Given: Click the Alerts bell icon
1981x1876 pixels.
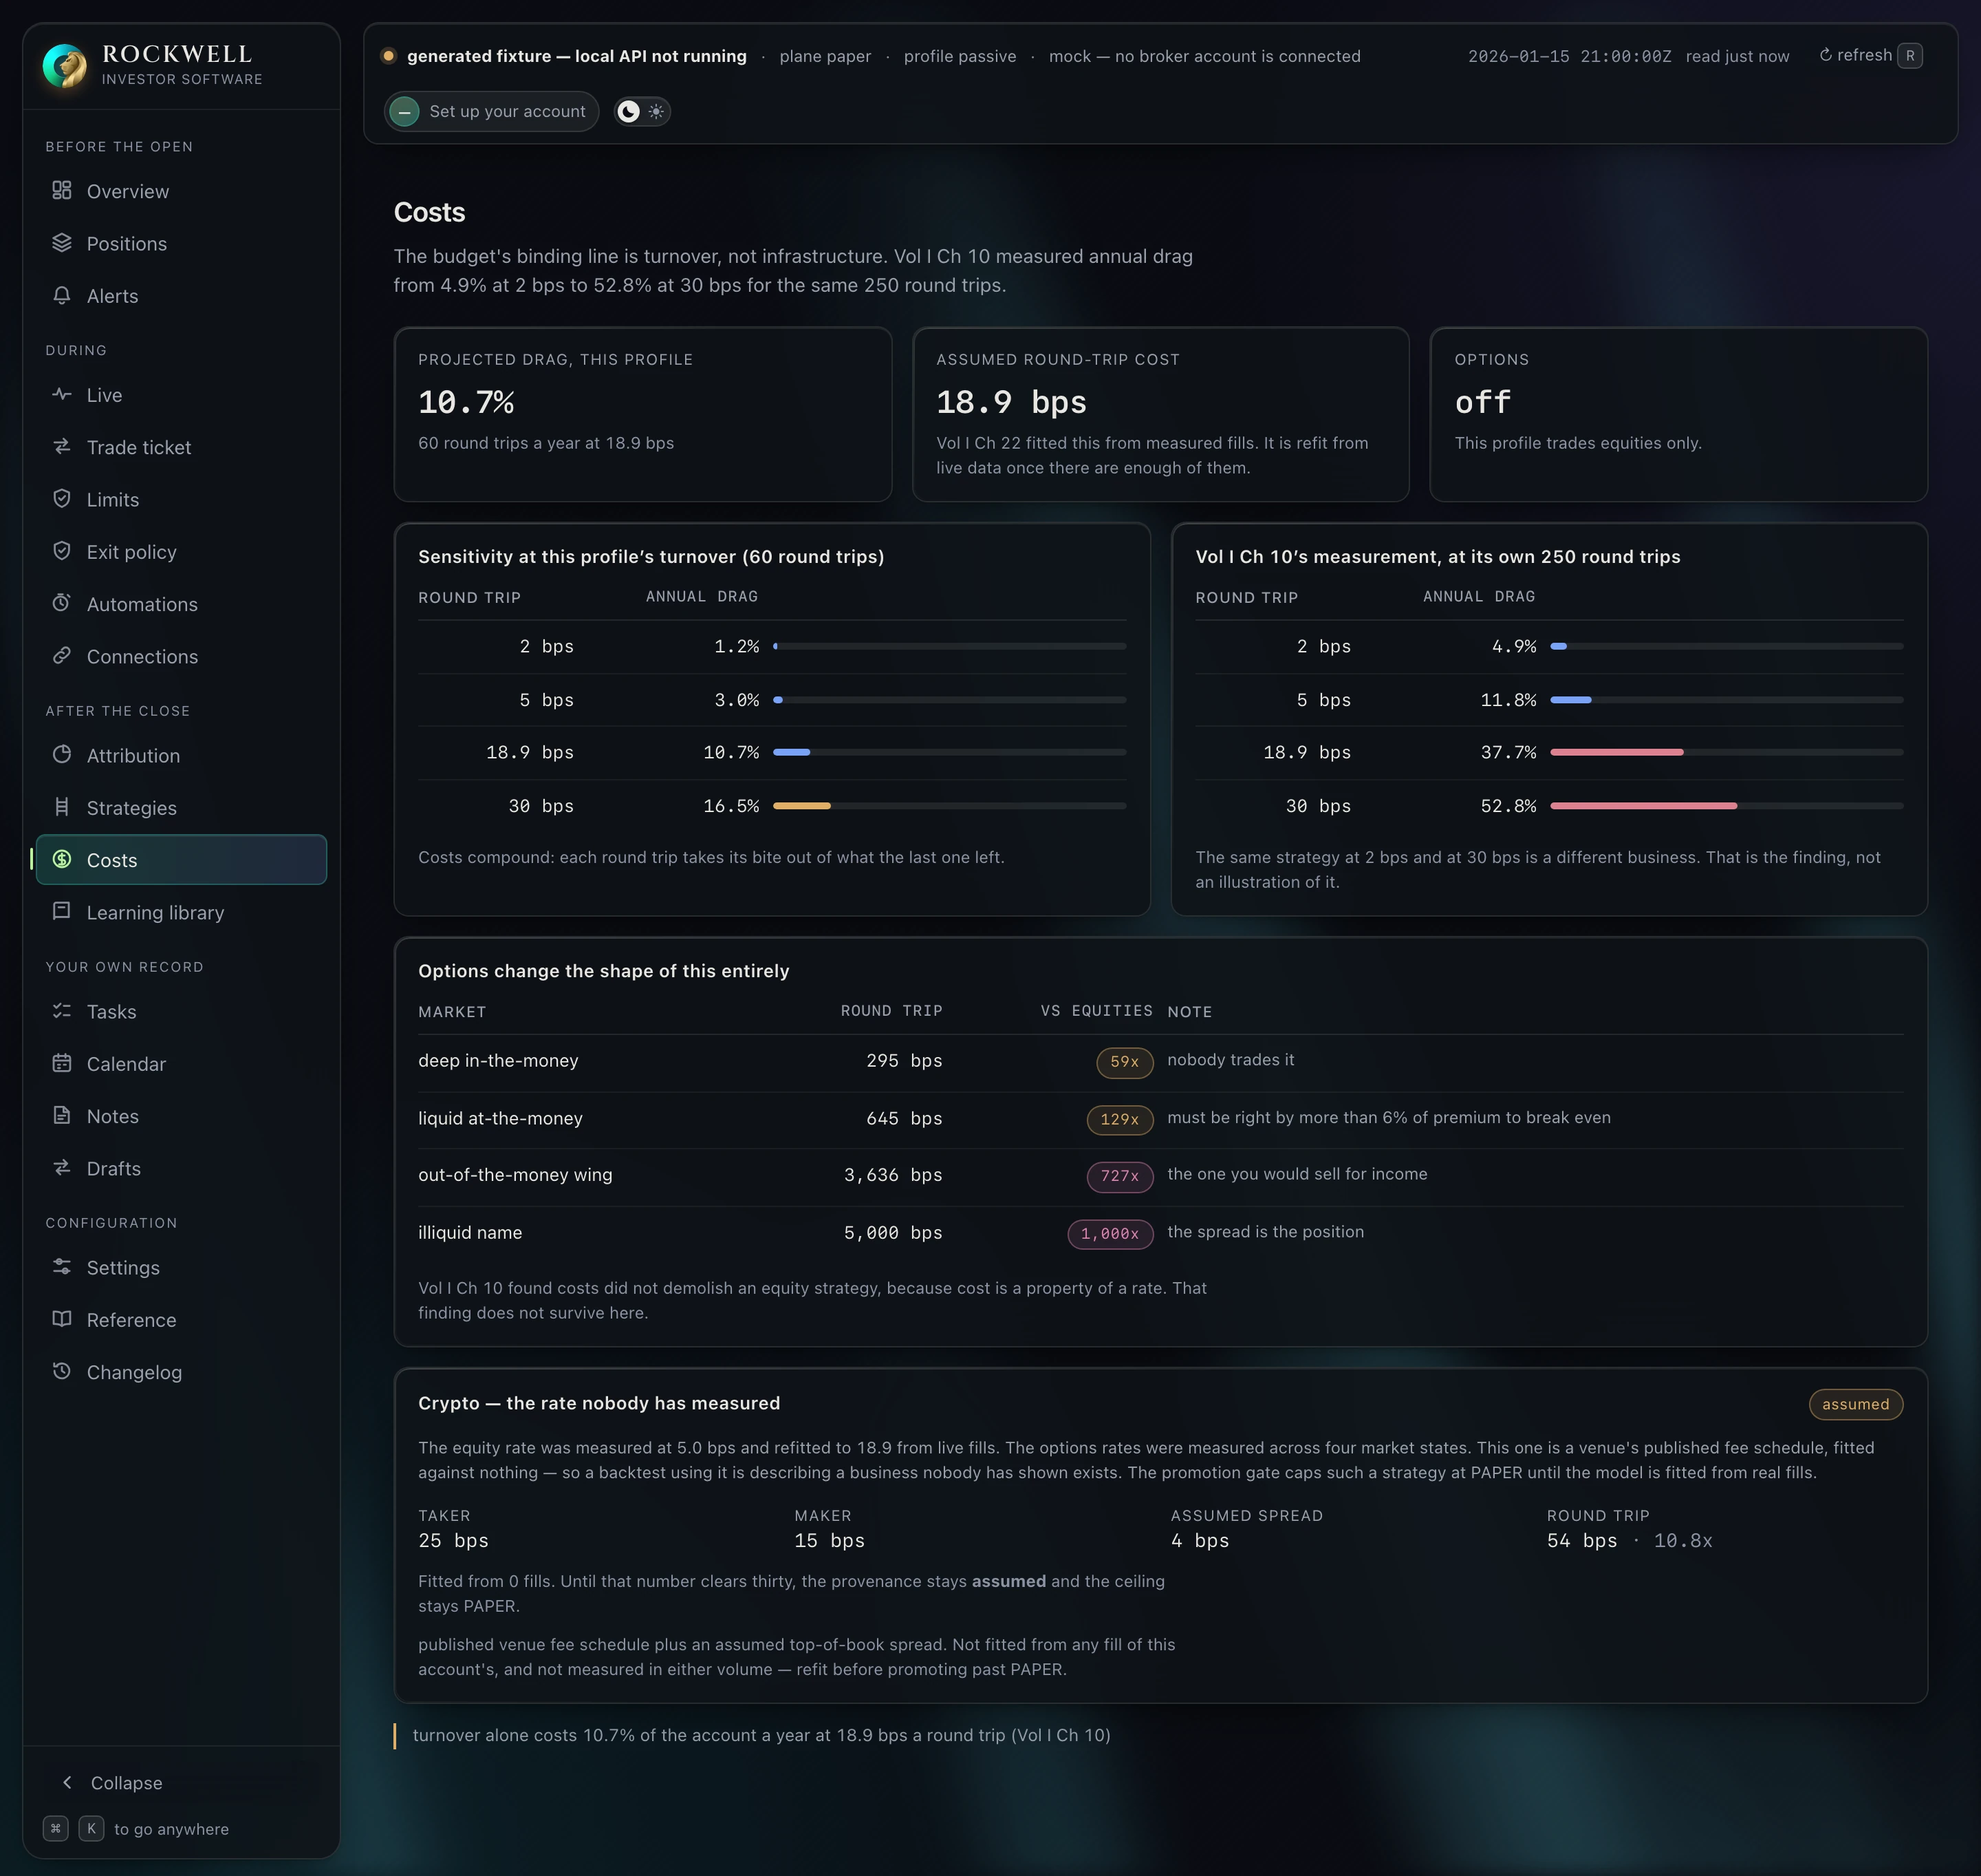Looking at the screenshot, I should coord(62,295).
